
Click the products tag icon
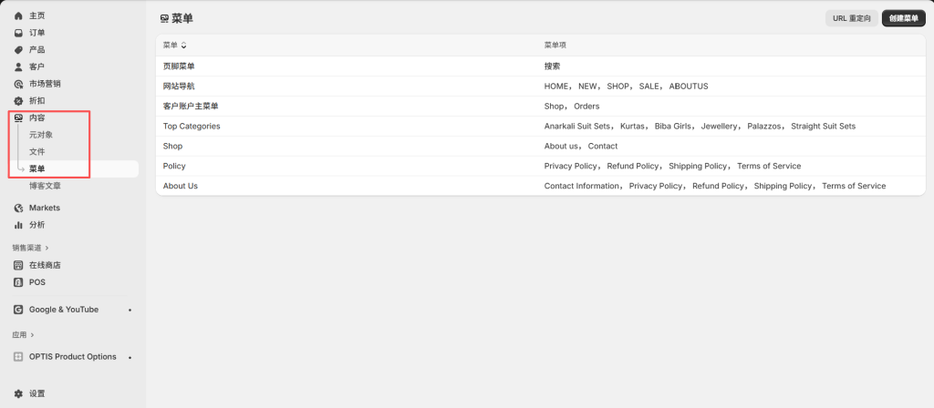[x=18, y=50]
